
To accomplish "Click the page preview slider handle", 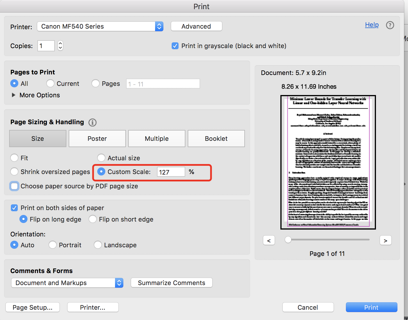I will pyautogui.click(x=288, y=240).
